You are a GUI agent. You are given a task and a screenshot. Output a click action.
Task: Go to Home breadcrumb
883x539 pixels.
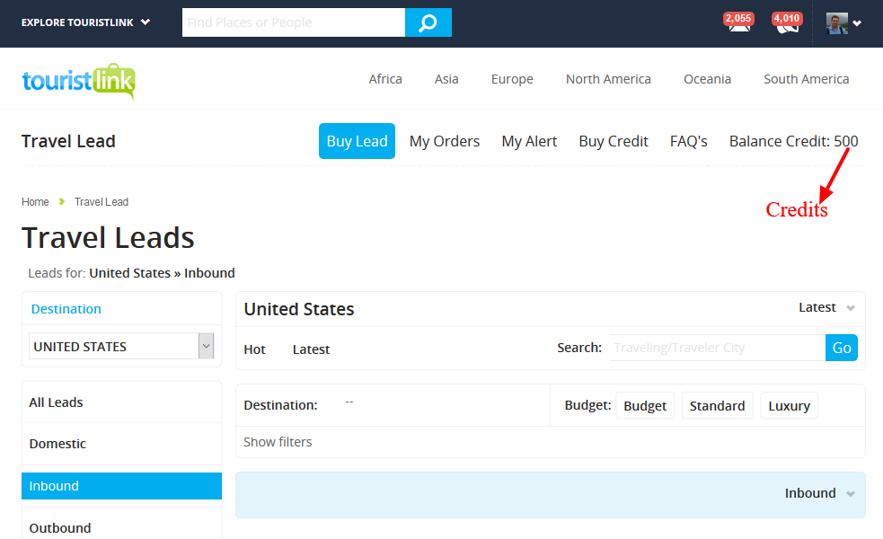point(35,201)
